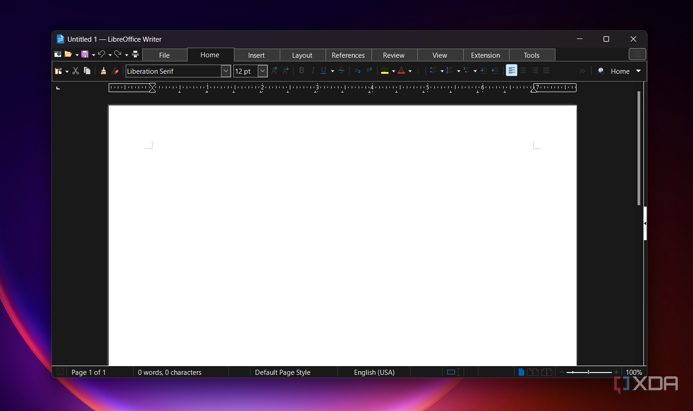This screenshot has width=693, height=411.
Task: Copy selection with the Copy icon
Action: click(x=87, y=71)
